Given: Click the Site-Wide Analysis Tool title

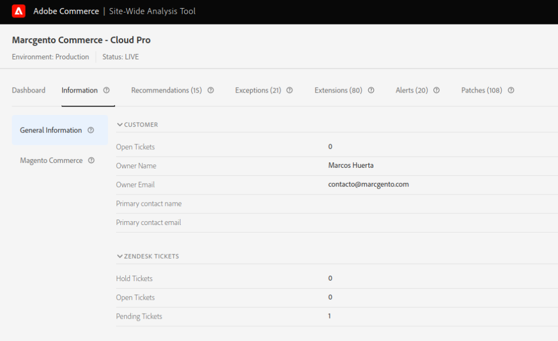Looking at the screenshot, I should [x=153, y=11].
